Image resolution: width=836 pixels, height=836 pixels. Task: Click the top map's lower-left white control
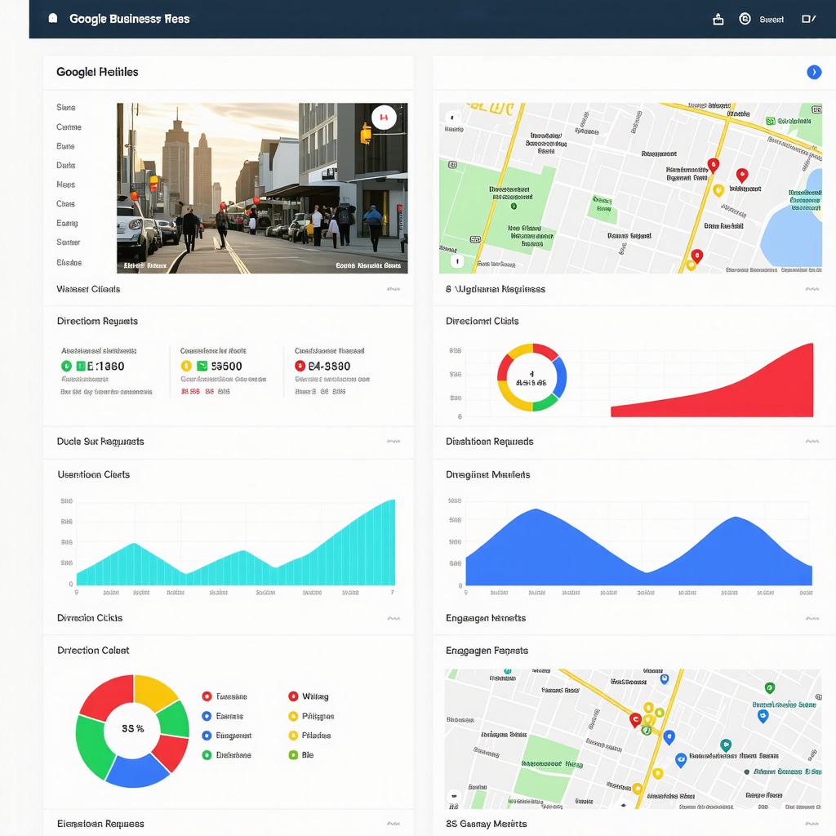(x=457, y=261)
